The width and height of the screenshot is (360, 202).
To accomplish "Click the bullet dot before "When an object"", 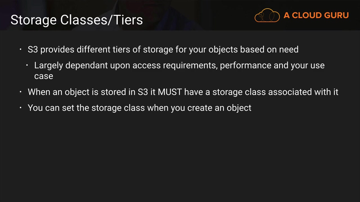I will [21, 92].
